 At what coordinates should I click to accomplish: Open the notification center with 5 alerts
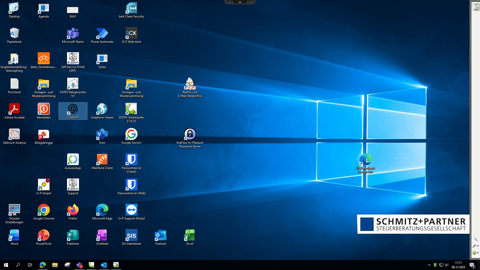(x=472, y=265)
